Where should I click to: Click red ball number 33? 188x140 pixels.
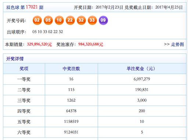(x=92, y=20)
